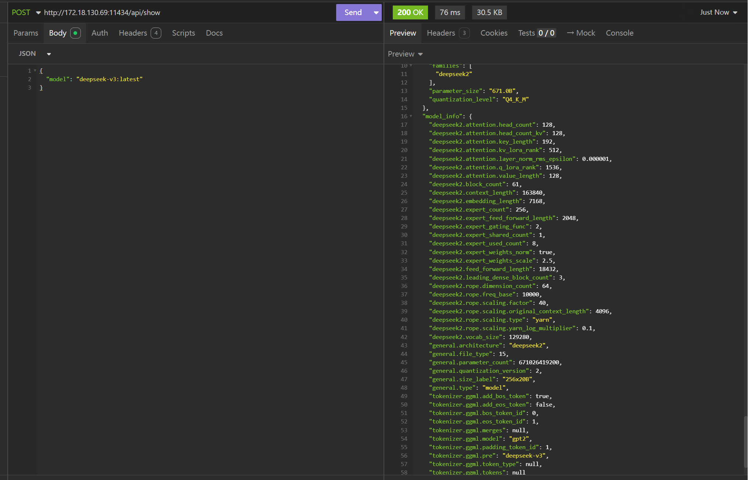Viewport: 748px width, 480px height.
Task: Open the Scripts tab
Action: (183, 33)
